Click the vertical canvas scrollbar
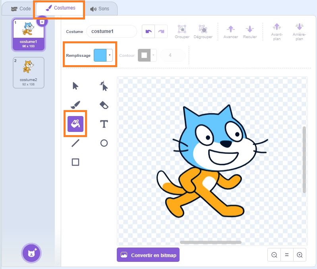This screenshot has width=317, height=269. coord(304,160)
